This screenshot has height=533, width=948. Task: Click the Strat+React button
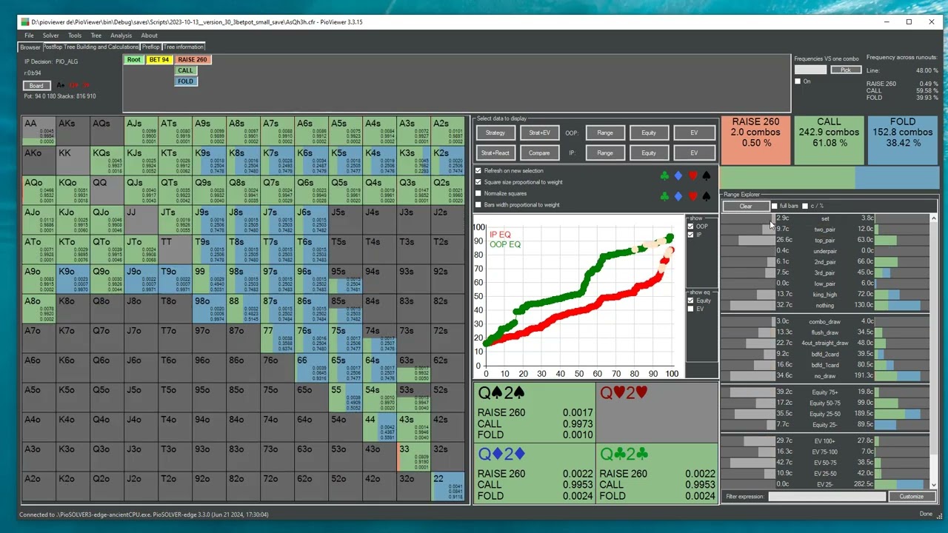(495, 152)
